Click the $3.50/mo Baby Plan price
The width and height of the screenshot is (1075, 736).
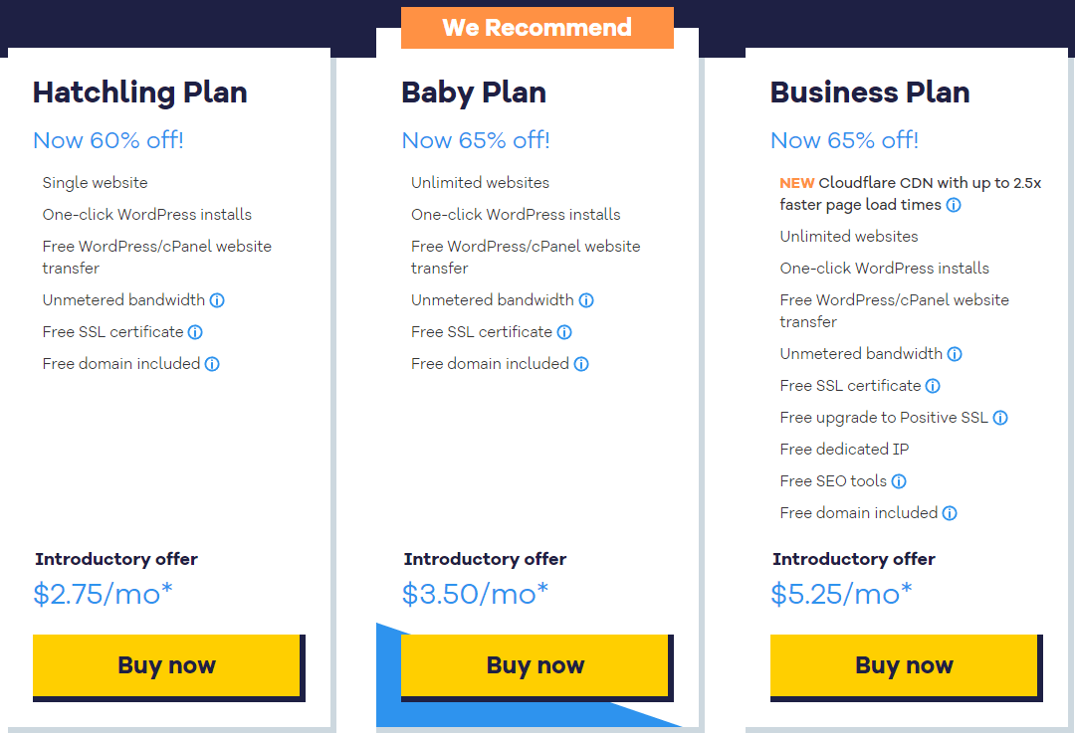[x=475, y=594]
